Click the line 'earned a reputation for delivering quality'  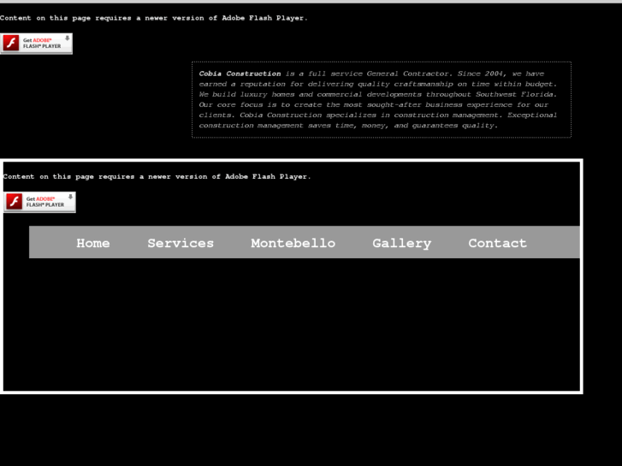click(377, 84)
